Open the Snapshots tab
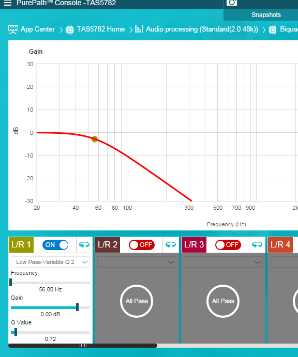 click(x=266, y=15)
